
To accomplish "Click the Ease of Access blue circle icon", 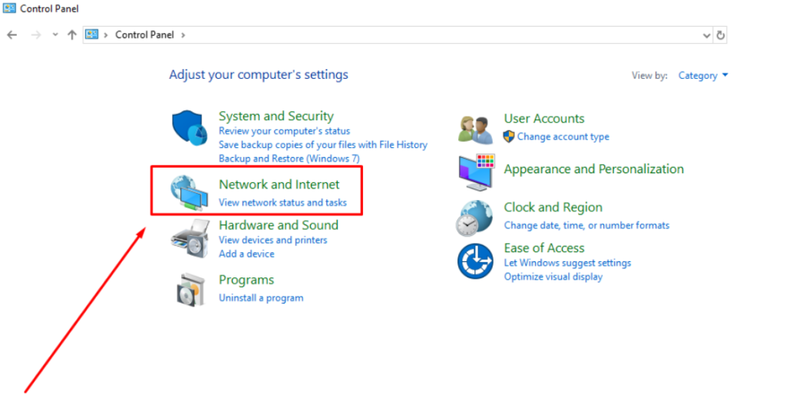I will tap(474, 261).
